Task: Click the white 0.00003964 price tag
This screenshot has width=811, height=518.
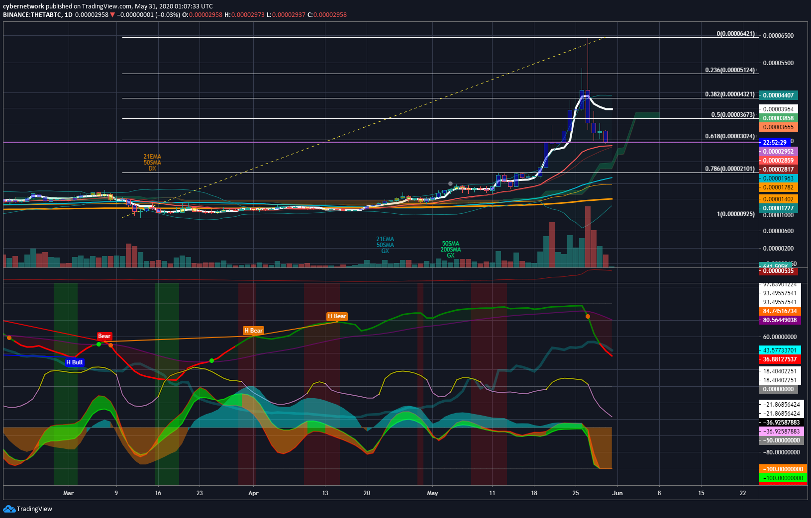Action: click(778, 109)
